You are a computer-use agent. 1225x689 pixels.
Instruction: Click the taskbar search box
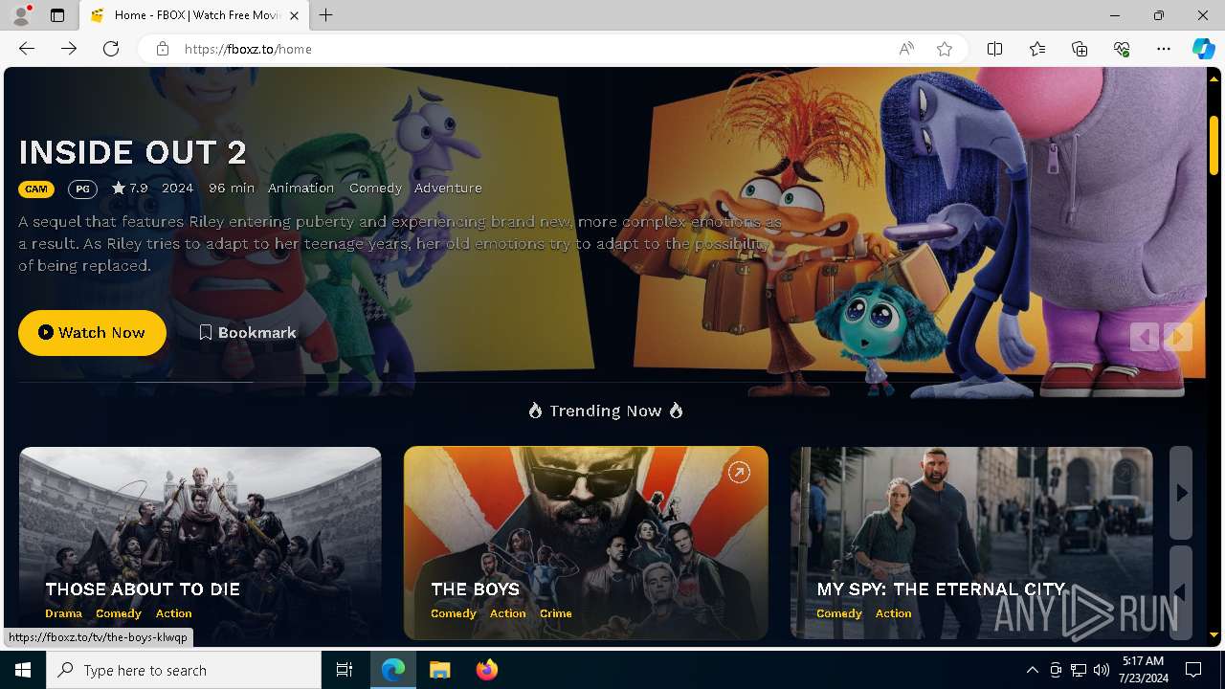point(184,670)
